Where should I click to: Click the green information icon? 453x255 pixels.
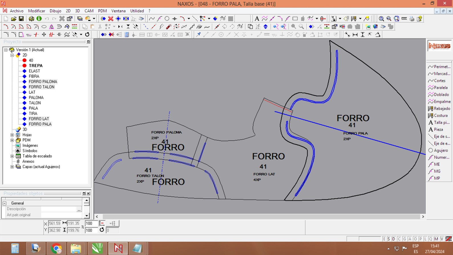click(39, 19)
